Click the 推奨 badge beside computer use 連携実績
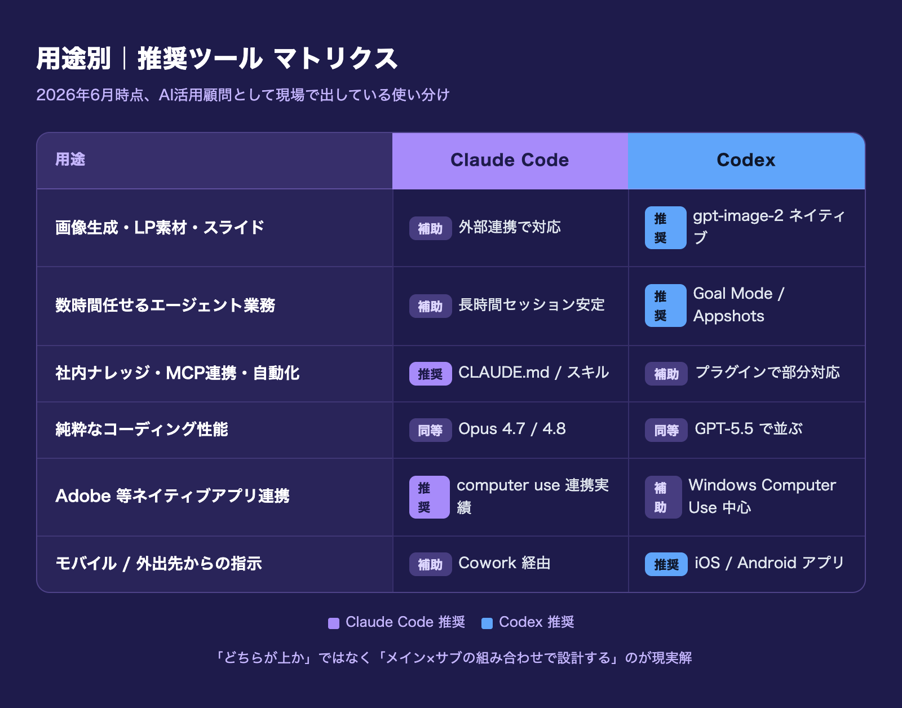Screen dimensions: 902x708 point(429,497)
